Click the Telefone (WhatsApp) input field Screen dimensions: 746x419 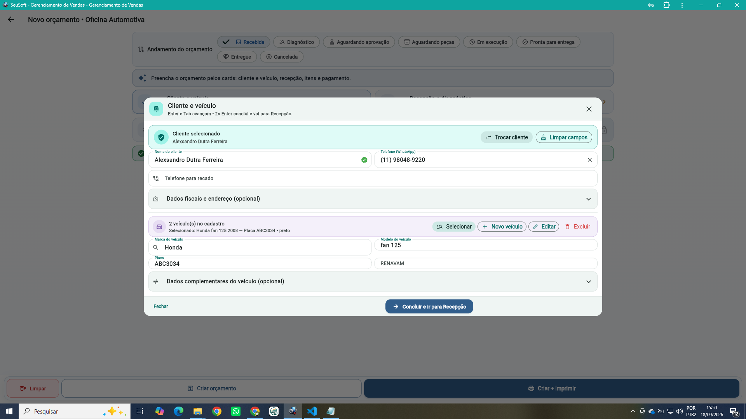click(486, 160)
